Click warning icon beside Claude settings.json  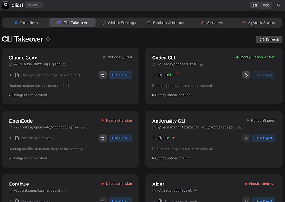[x=64, y=64]
